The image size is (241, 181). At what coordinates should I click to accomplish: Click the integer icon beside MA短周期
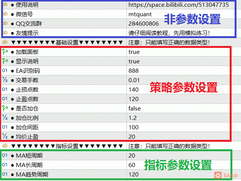click(x=5, y=155)
